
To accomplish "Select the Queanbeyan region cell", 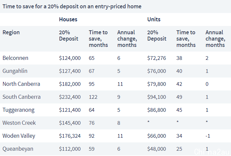I will [18, 149].
